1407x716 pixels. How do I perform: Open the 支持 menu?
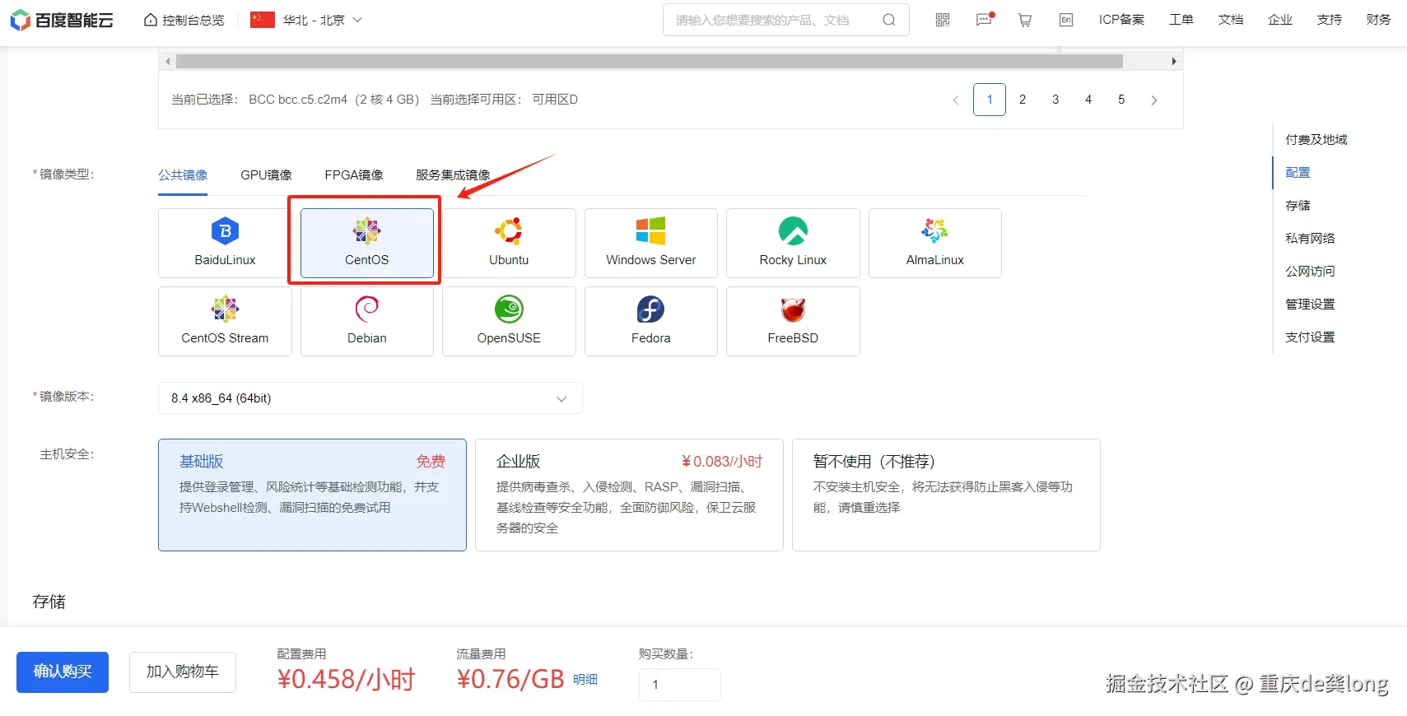[x=1330, y=20]
